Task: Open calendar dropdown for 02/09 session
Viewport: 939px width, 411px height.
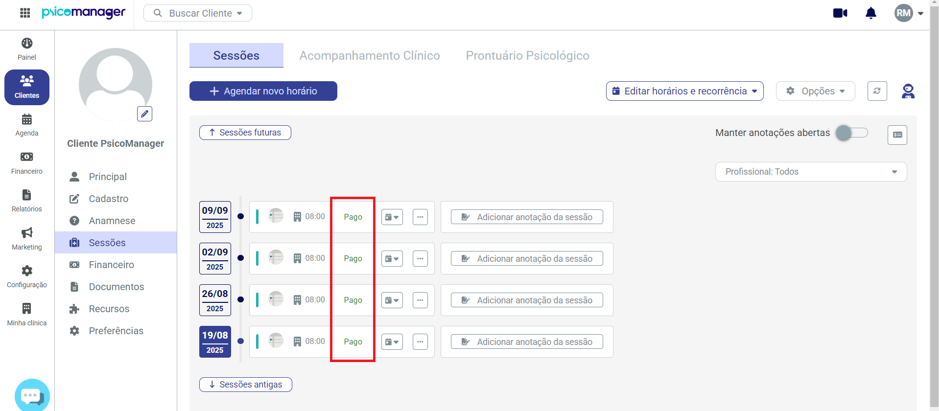Action: (392, 258)
